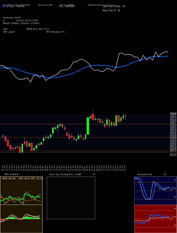
Task: Select the 'Stochastics: 59.29' reading
Action: [11, 18]
